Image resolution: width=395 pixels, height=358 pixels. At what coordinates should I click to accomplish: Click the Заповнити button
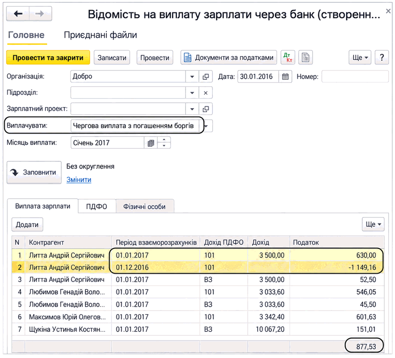(34, 172)
